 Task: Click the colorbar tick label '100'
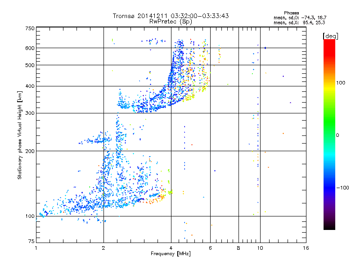point(341,83)
